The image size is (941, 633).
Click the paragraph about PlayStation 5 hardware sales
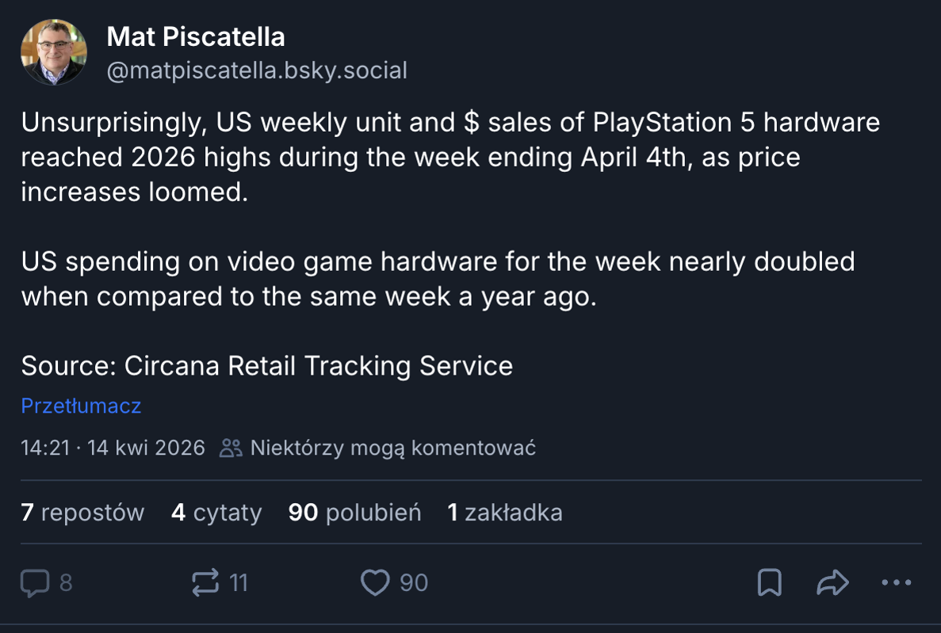point(449,158)
